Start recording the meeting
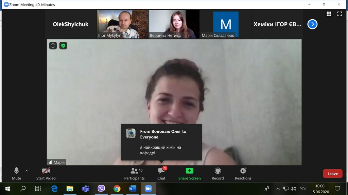The width and height of the screenshot is (348, 195). tap(217, 173)
